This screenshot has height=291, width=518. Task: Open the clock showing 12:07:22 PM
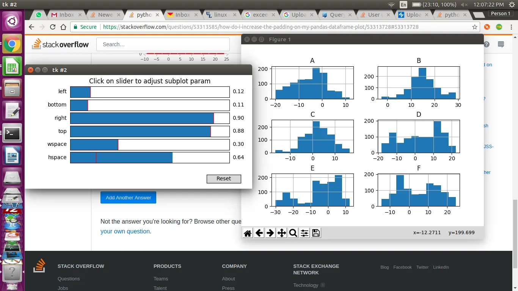tap(488, 5)
